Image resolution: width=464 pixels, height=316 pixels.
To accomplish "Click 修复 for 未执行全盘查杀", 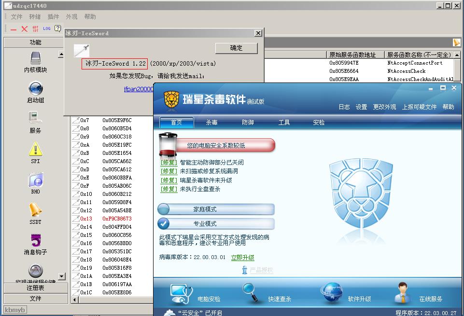I will [x=169, y=189].
